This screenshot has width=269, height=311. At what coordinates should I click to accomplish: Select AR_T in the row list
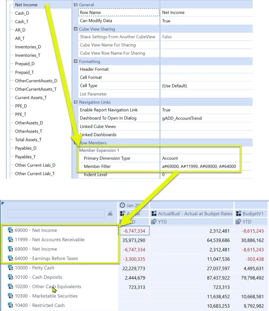click(20, 38)
